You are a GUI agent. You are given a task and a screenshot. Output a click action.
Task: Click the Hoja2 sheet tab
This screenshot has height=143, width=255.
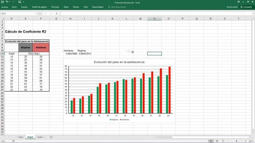[30, 137]
